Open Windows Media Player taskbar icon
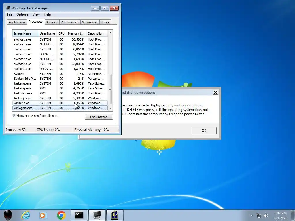 tap(43, 215)
